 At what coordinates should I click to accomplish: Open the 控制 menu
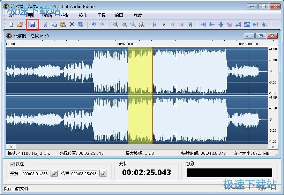pyautogui.click(x=65, y=15)
